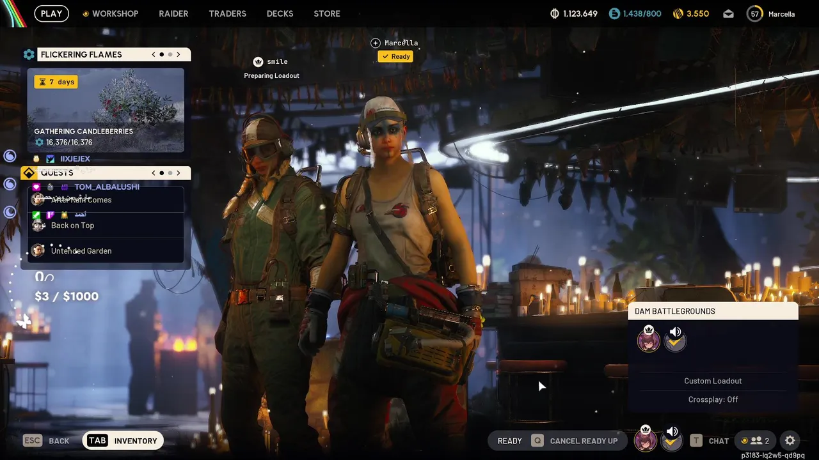Screen dimensions: 819x460
Task: Click the $3 / $1000 goal text
Action: 67,296
